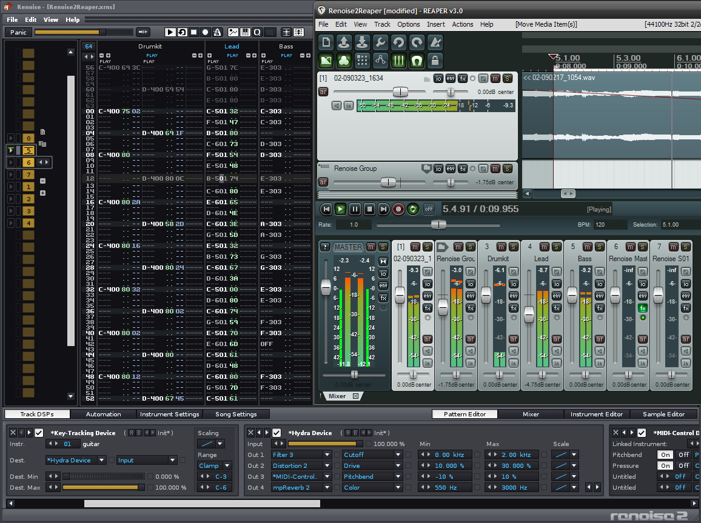Pause playback in REAPER transport
The image size is (701, 523).
coord(355,209)
